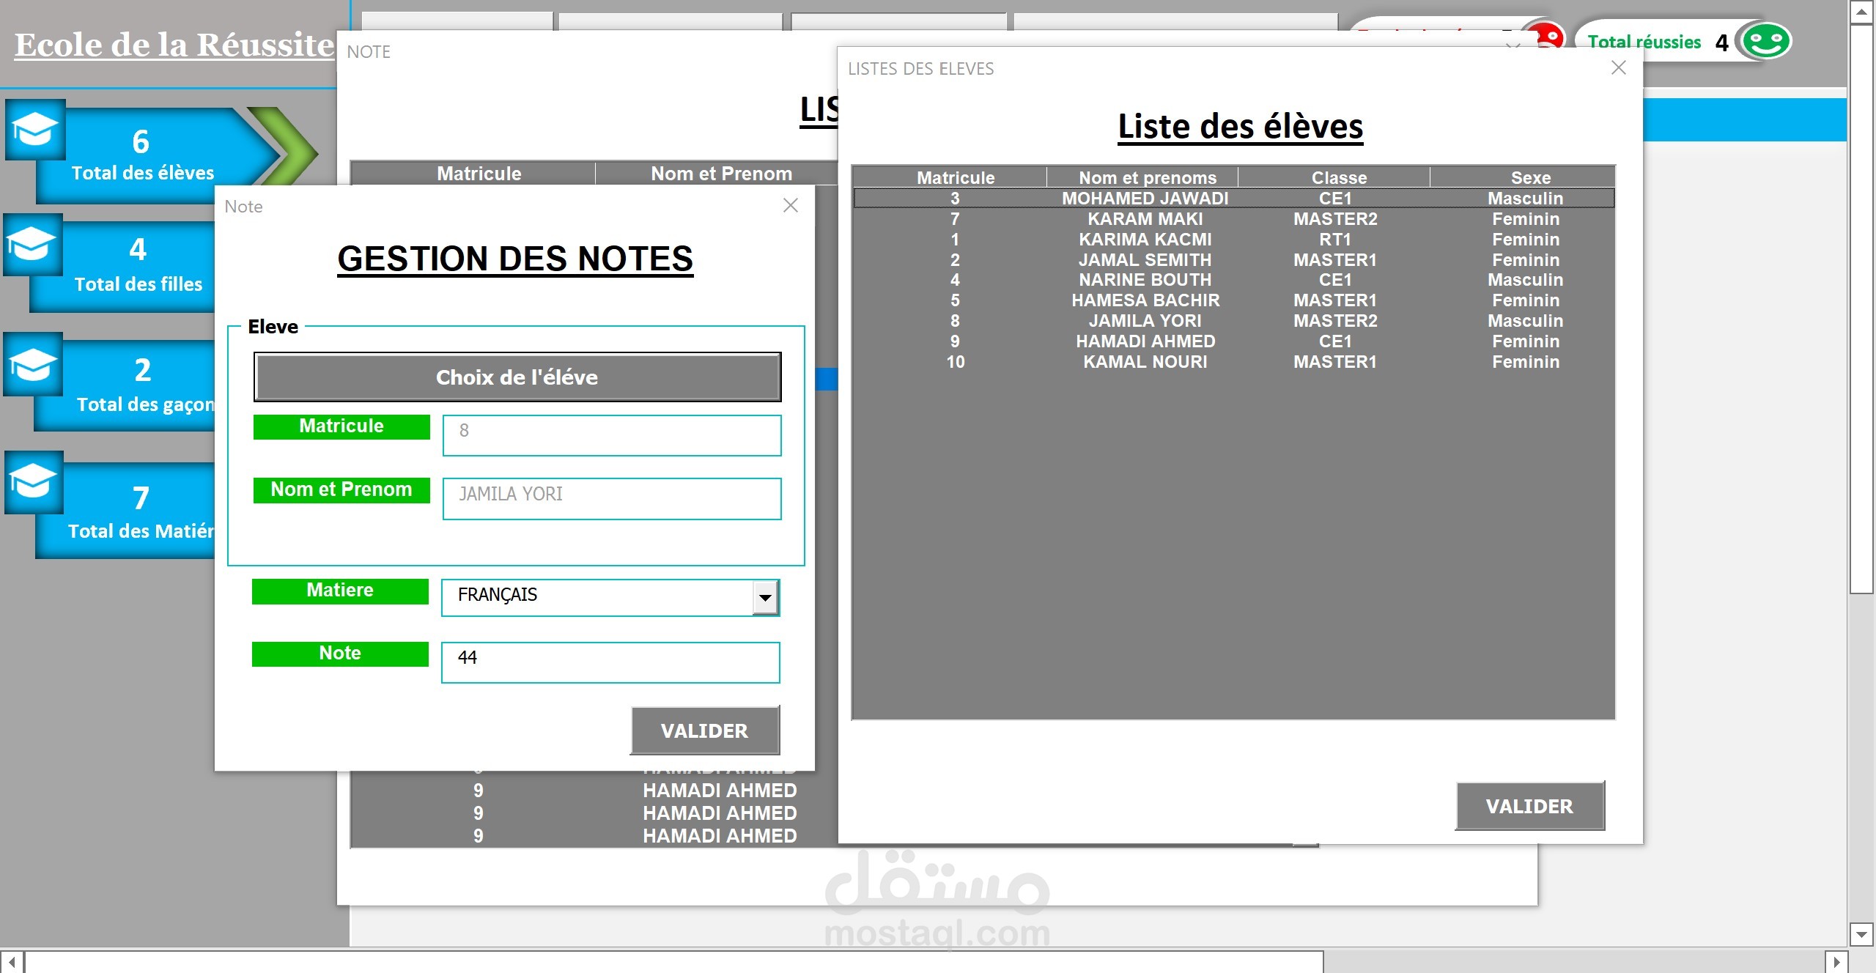The image size is (1876, 973).
Task: Click the Ecole de la Réussite title
Action: (174, 45)
